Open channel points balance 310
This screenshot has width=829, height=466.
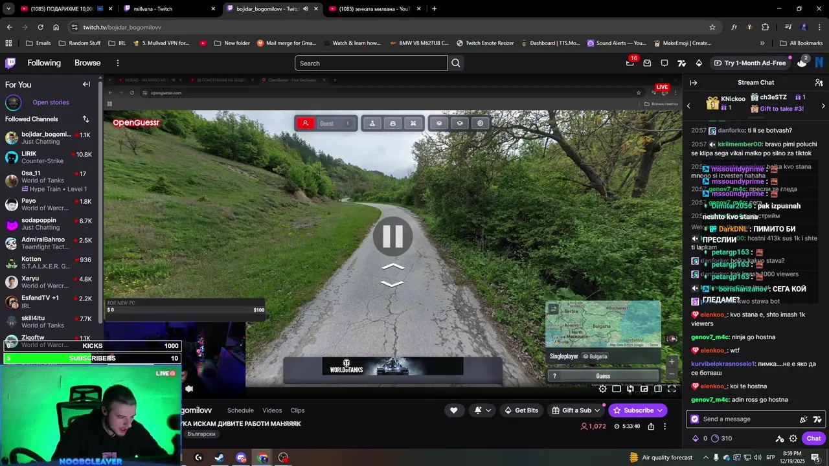point(721,438)
